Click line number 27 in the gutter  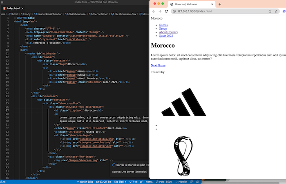coord(7,110)
